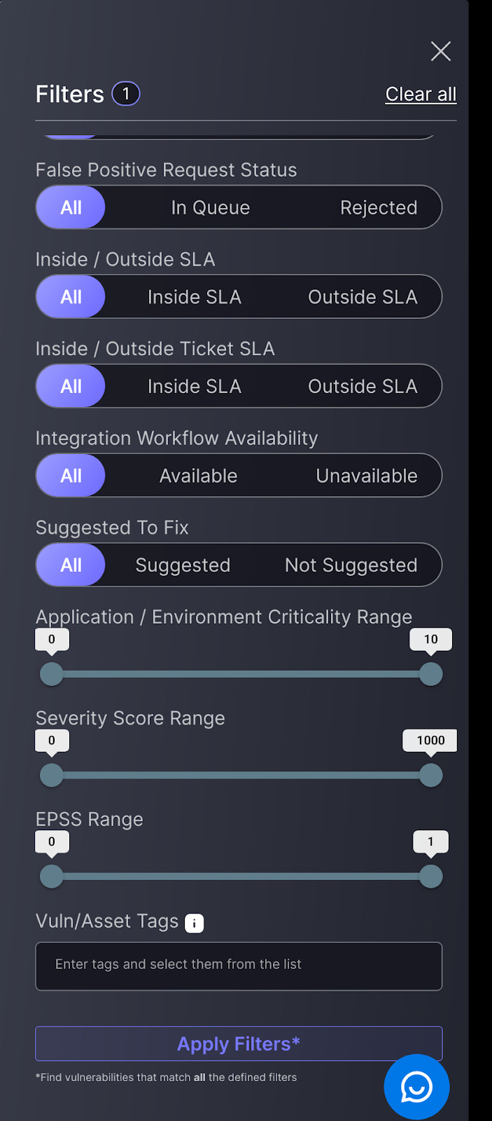Viewport: 492px width, 1121px height.
Task: Select "Suggested" under Suggested To Fix
Action: (183, 565)
